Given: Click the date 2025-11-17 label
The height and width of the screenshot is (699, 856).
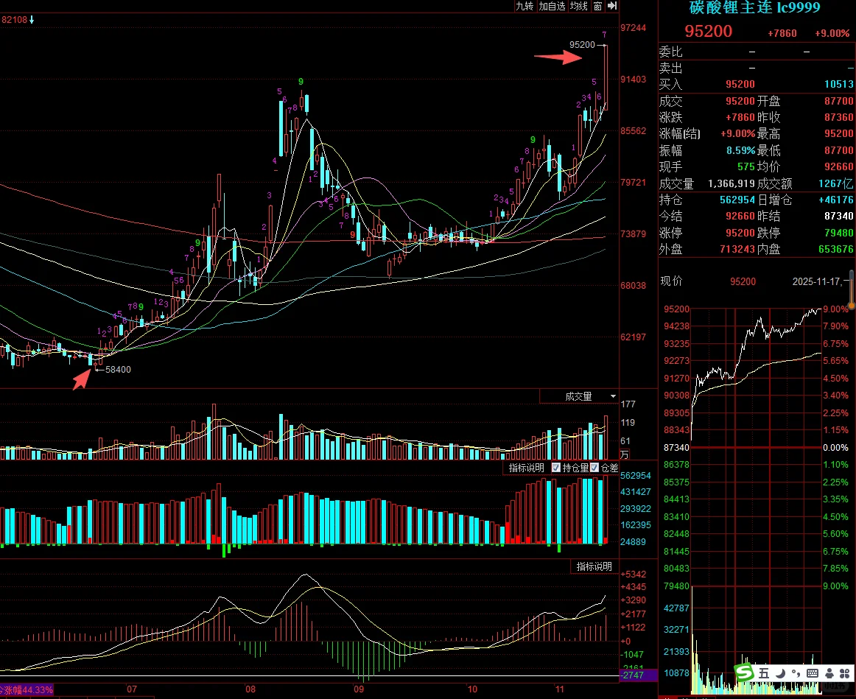Looking at the screenshot, I should click(x=816, y=281).
